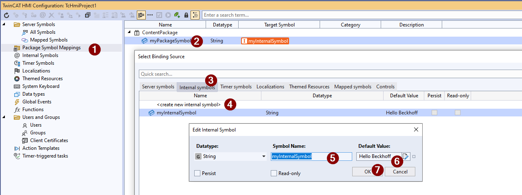Check Persist box in myInternalSymbol row
The image size is (522, 195).
point(434,113)
